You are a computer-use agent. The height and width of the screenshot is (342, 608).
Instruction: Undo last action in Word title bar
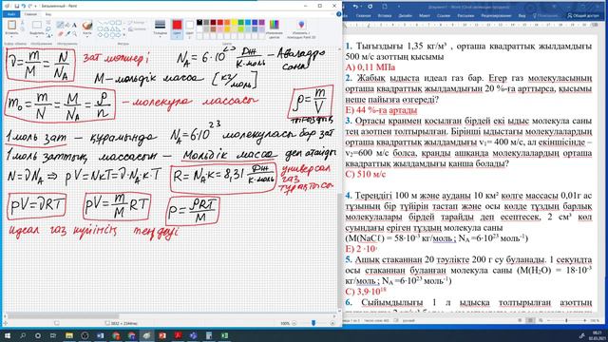355,7
